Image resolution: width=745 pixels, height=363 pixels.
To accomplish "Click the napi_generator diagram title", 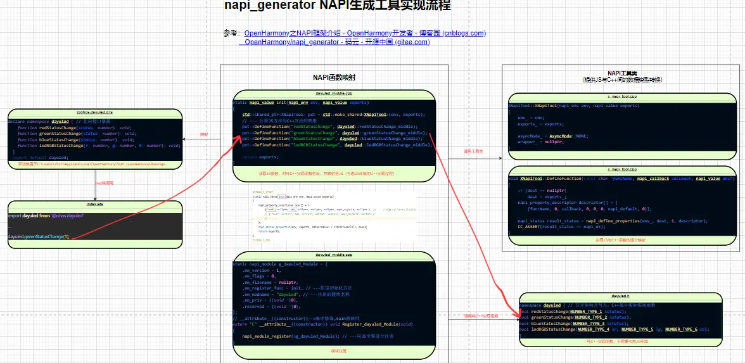I will click(337, 6).
